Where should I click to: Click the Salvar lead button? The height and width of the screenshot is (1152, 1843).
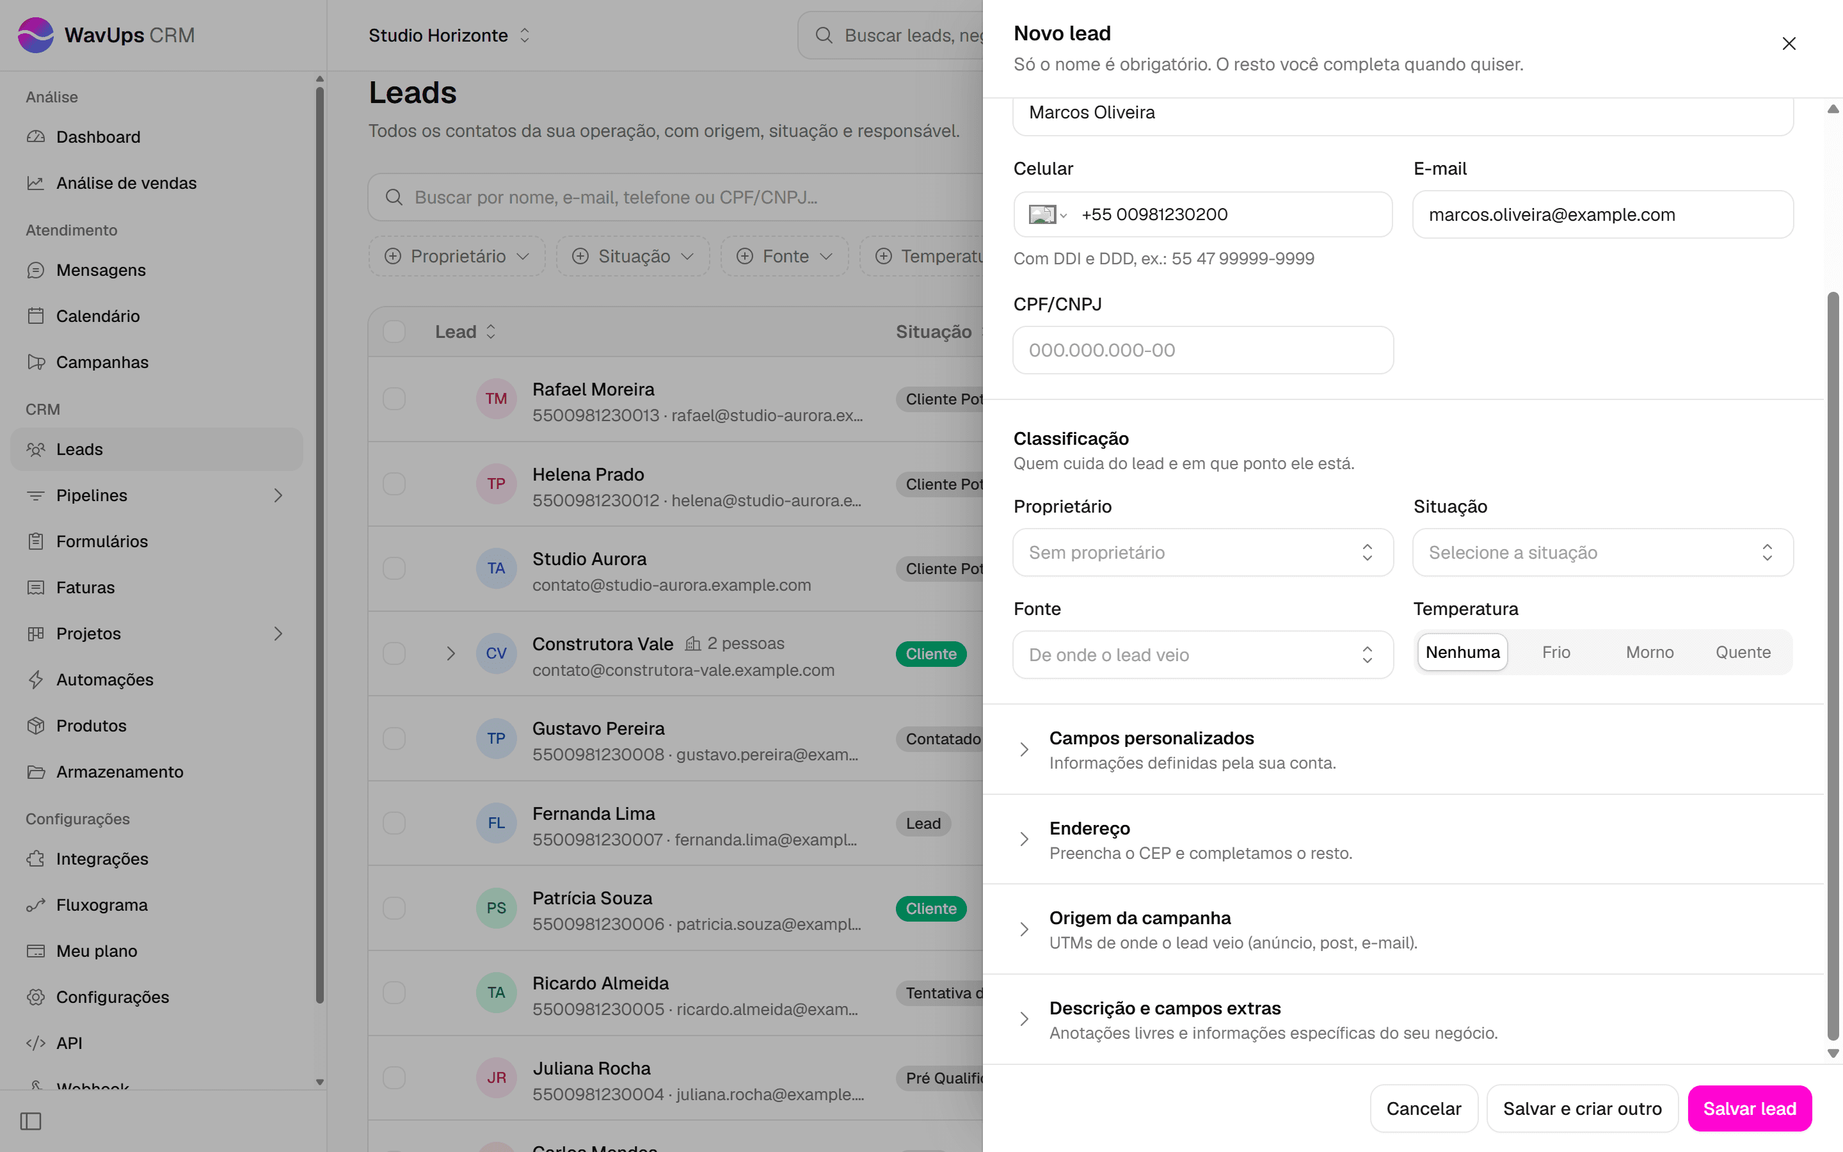(1750, 1108)
